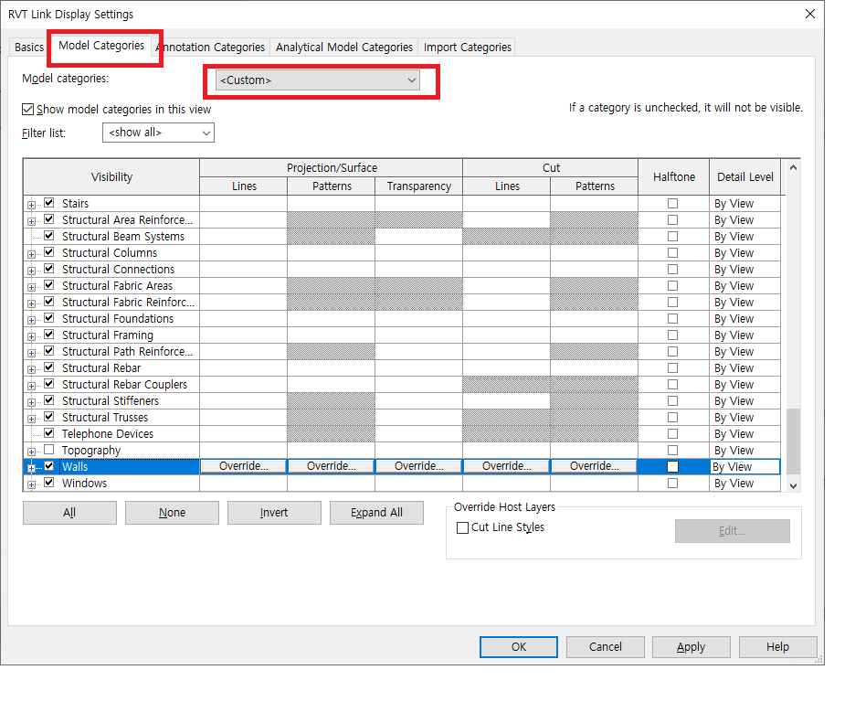Switch to the Import Categories tab
Screen dimensions: 855x702
[x=468, y=48]
